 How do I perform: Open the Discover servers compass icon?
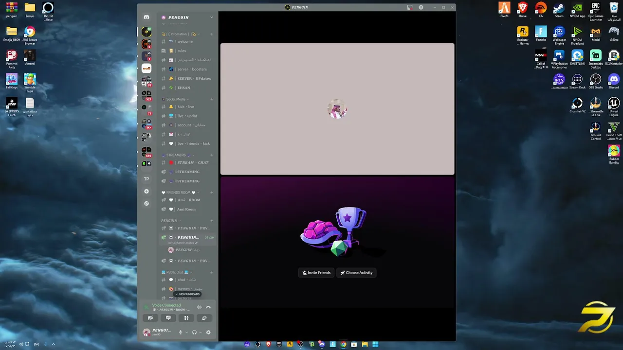147,203
